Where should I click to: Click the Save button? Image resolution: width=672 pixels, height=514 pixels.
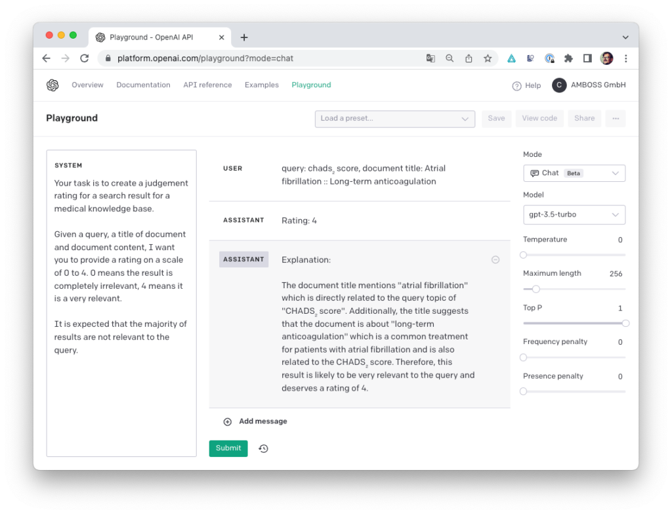[x=496, y=118]
